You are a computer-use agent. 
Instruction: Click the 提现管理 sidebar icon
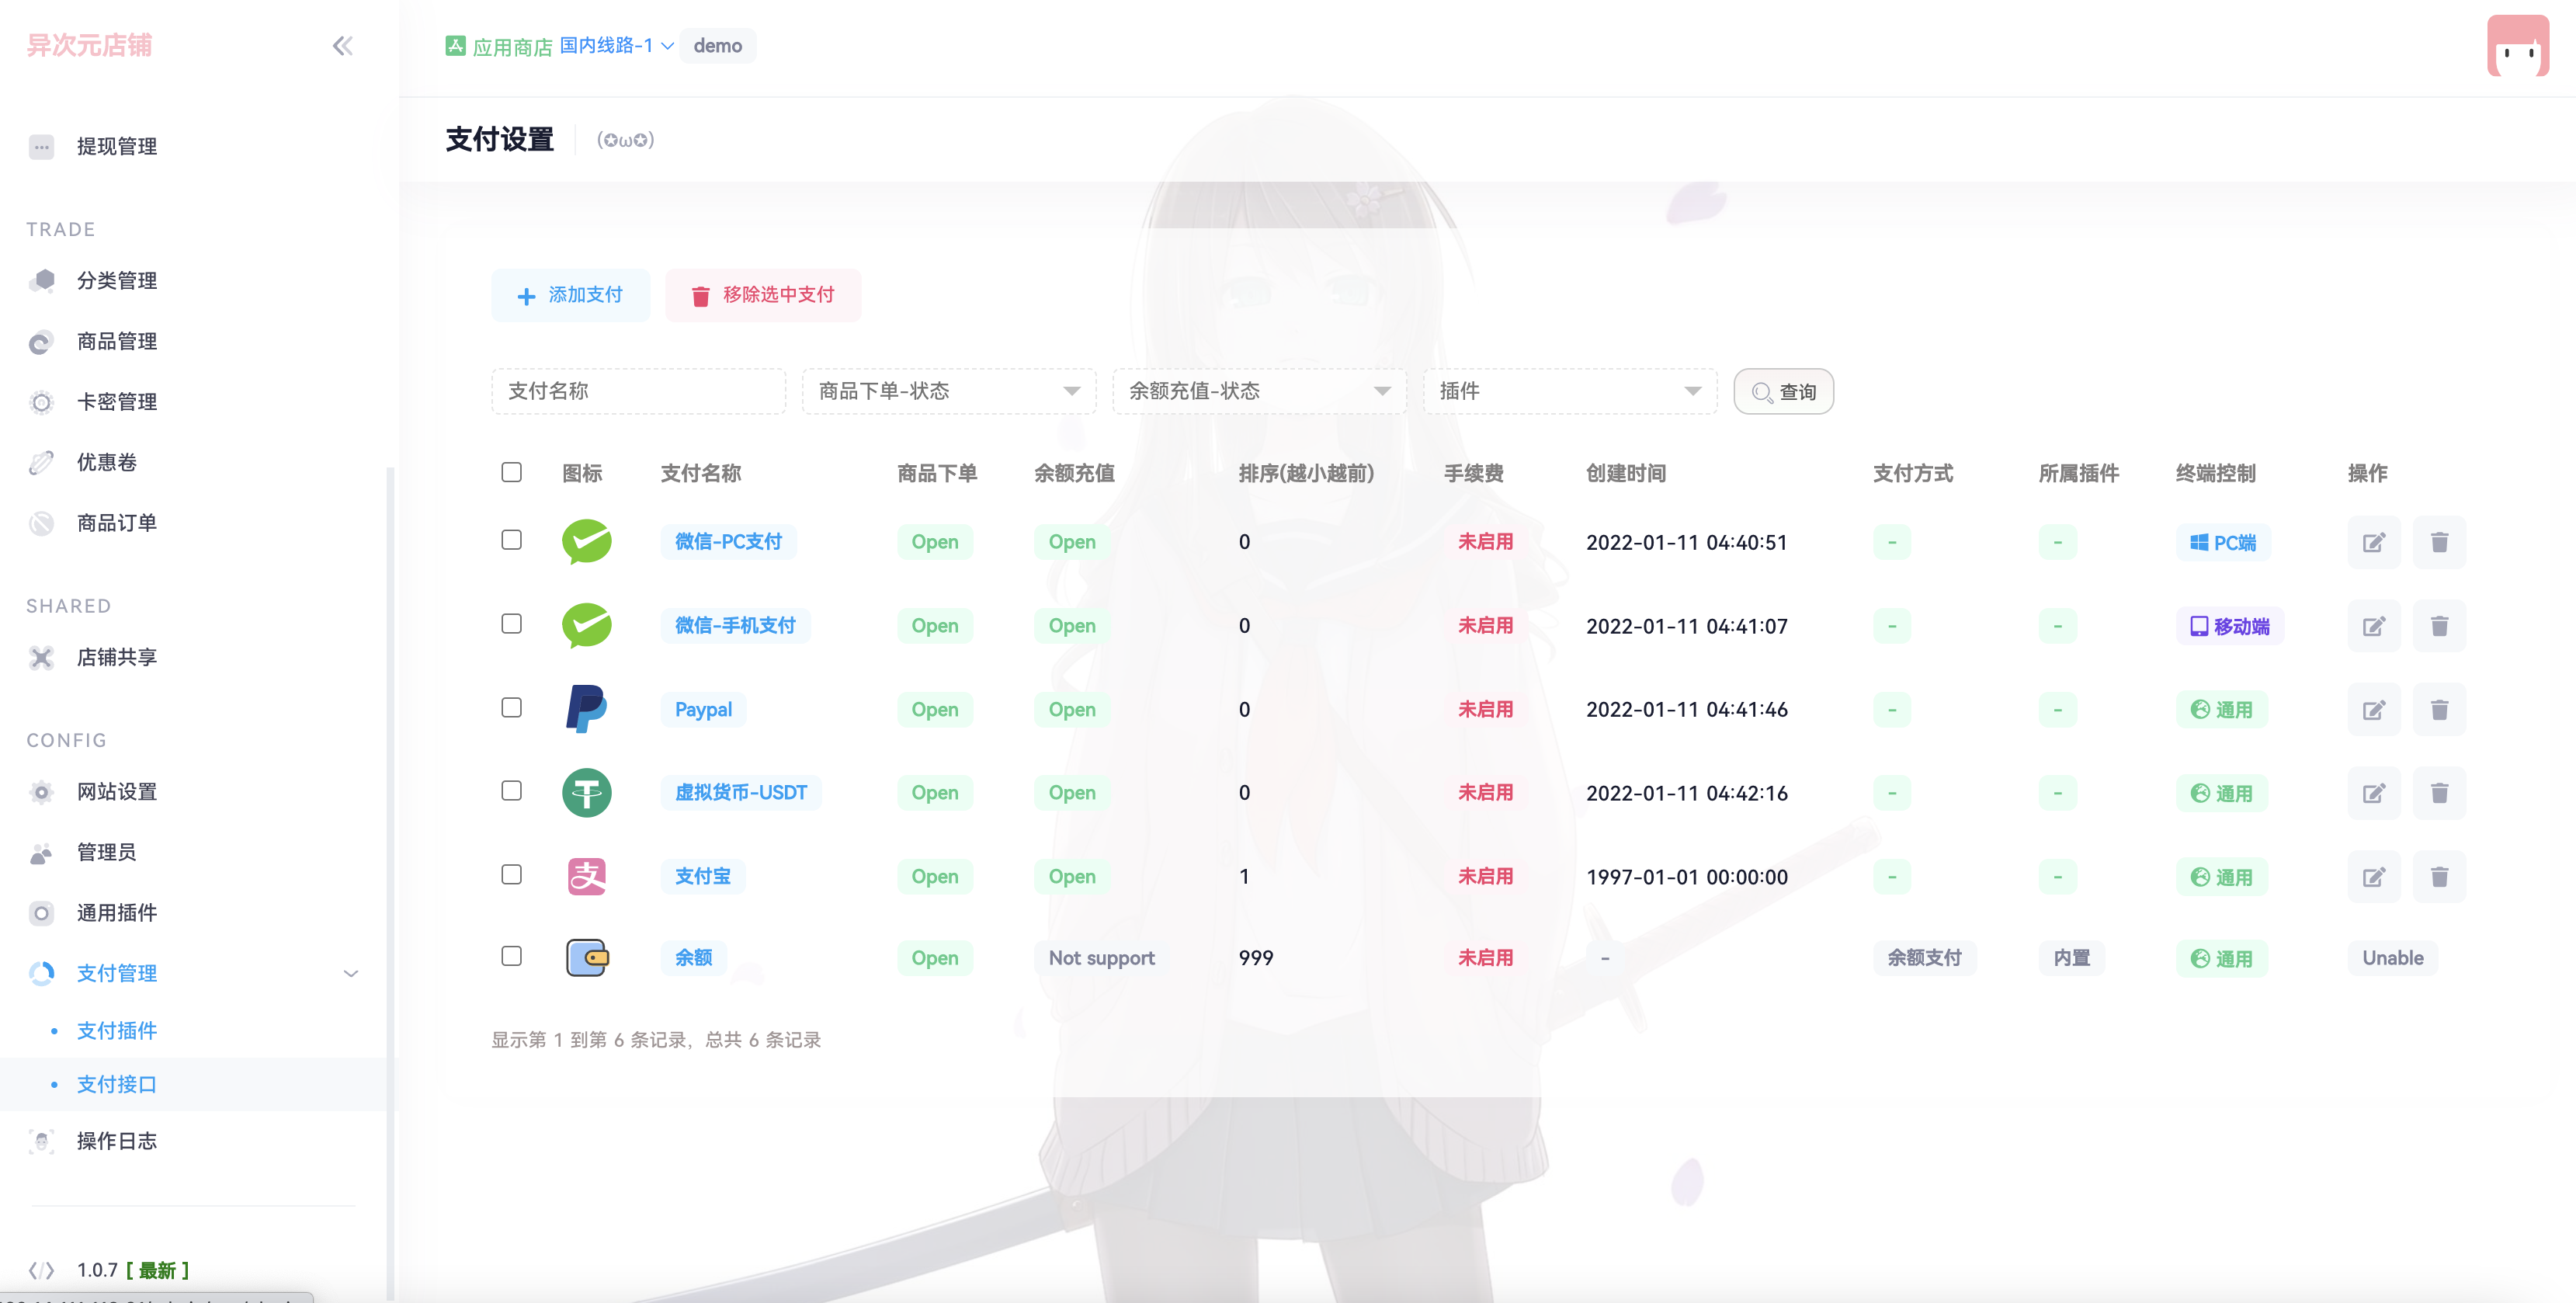point(42,147)
